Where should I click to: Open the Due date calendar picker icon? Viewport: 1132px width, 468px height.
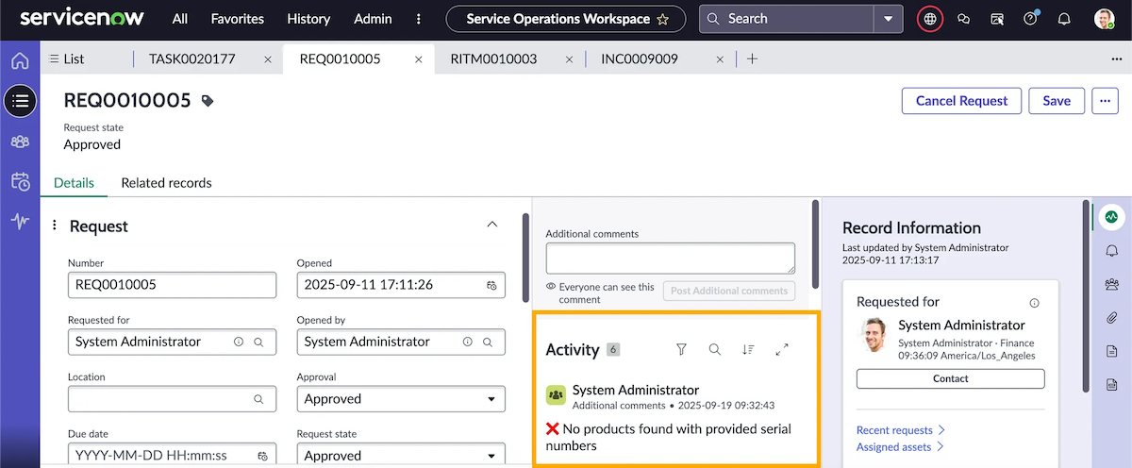click(263, 456)
